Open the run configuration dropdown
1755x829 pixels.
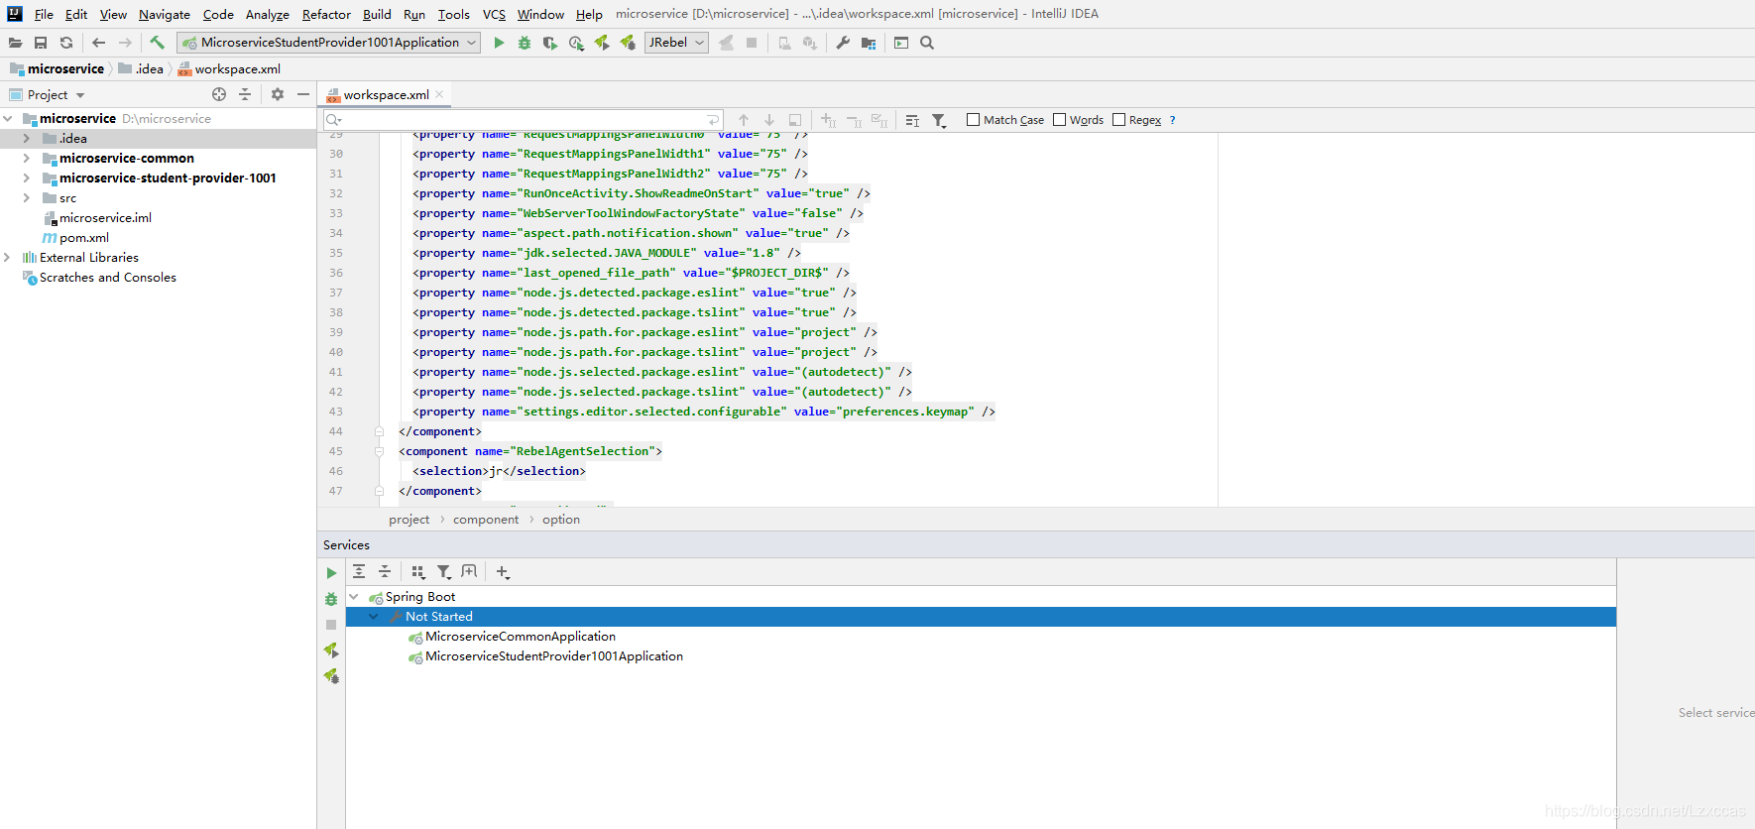[329, 43]
